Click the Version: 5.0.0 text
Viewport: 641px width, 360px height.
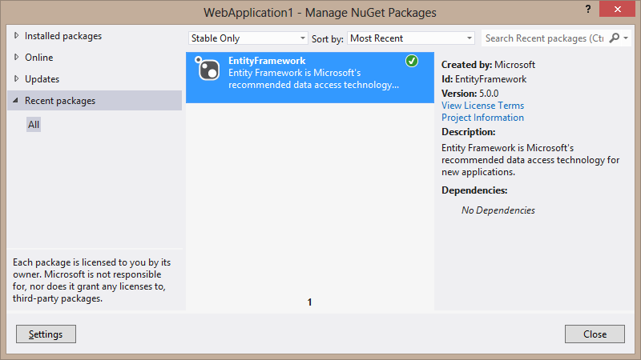(x=470, y=94)
